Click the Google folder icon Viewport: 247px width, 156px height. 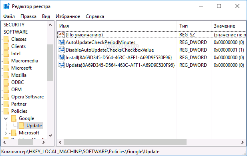click(x=14, y=118)
